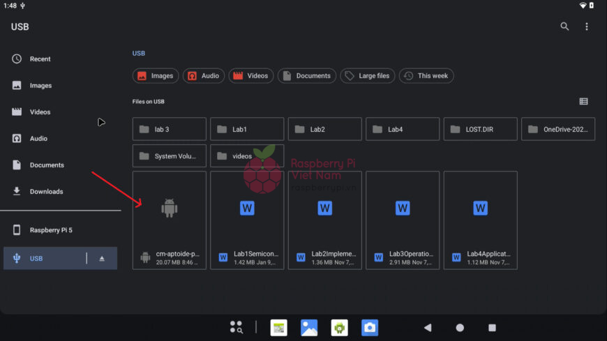Image resolution: width=607 pixels, height=341 pixels.
Task: Filter by Documents chip
Action: [306, 76]
